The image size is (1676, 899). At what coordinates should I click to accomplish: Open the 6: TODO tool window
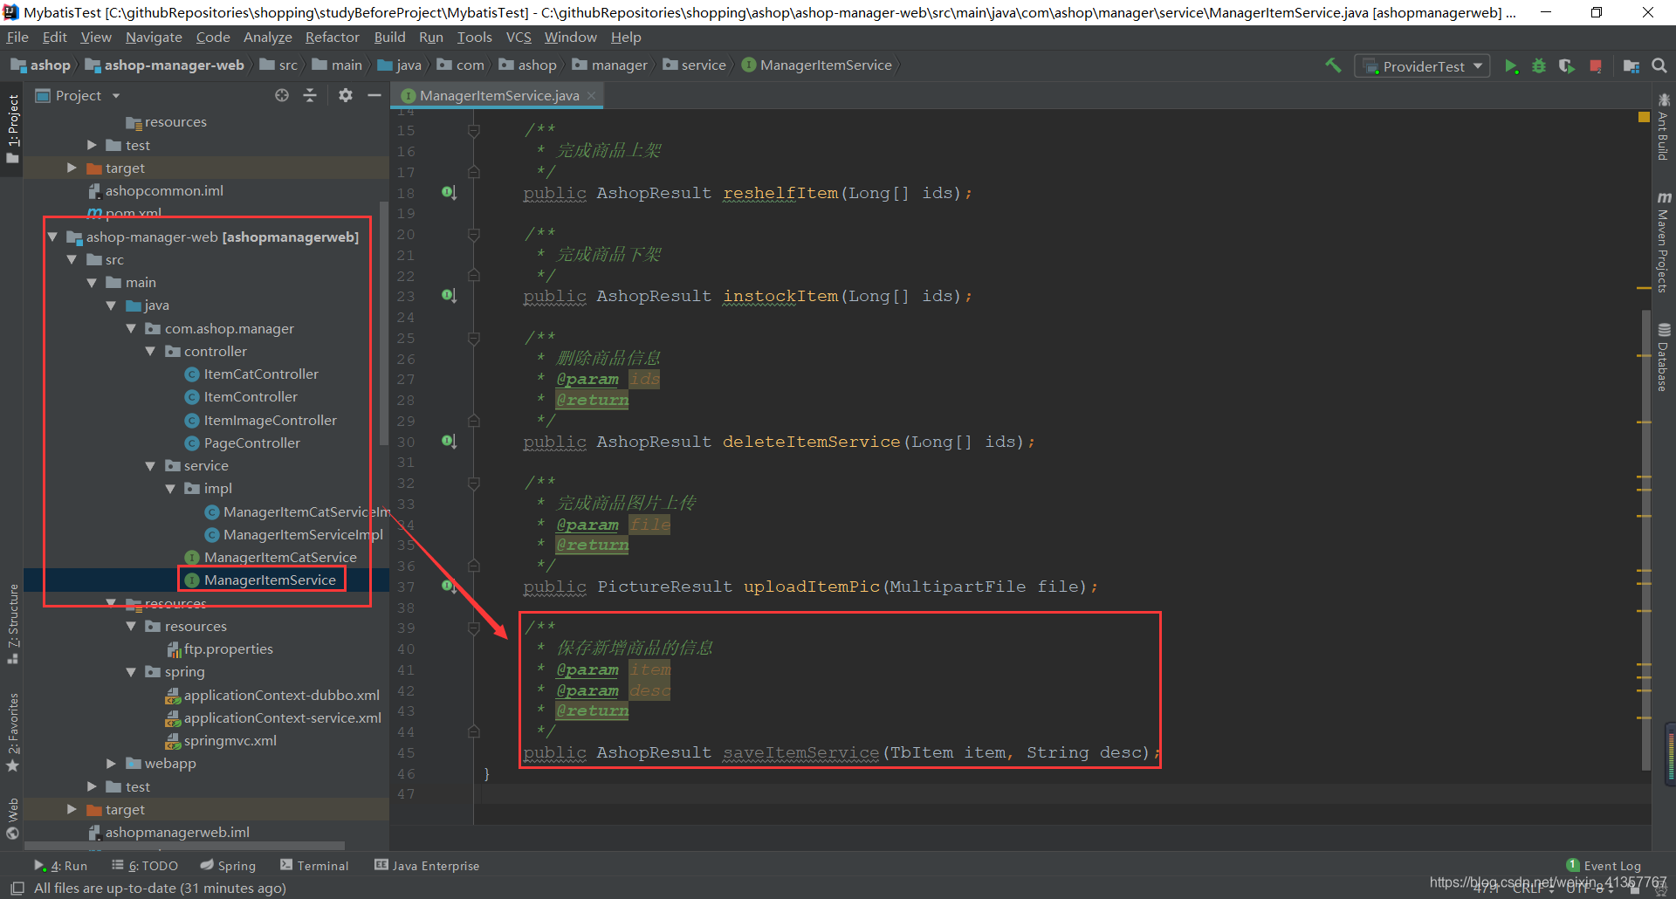145,866
